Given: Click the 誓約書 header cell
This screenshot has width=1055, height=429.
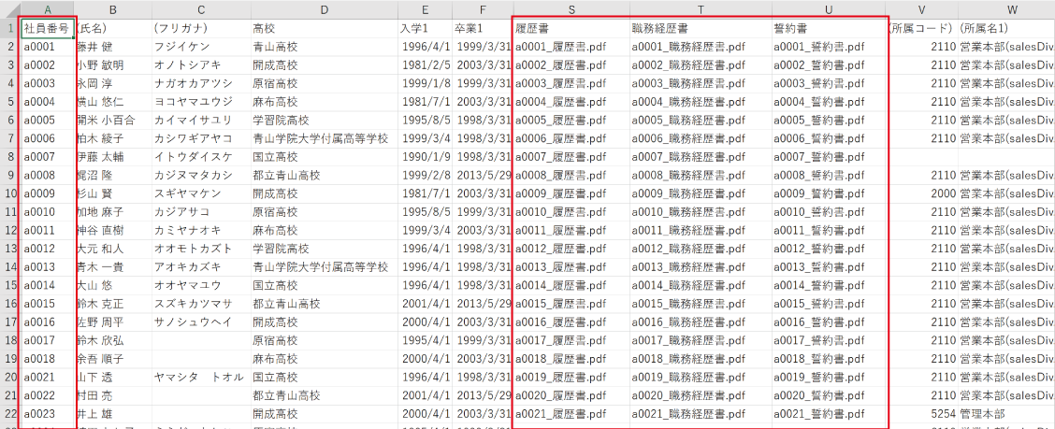Looking at the screenshot, I should [827, 28].
